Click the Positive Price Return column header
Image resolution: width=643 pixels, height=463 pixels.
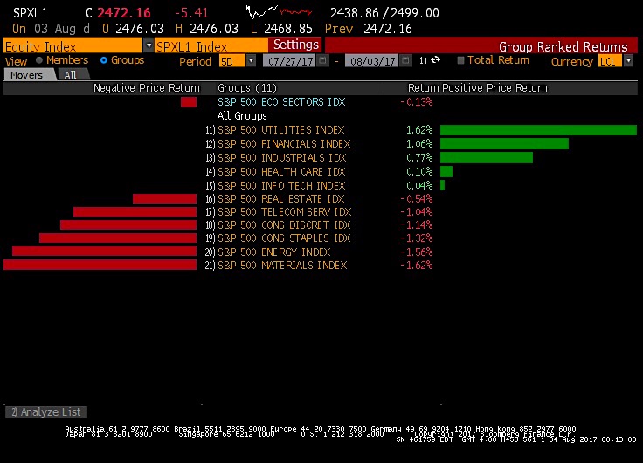point(494,87)
